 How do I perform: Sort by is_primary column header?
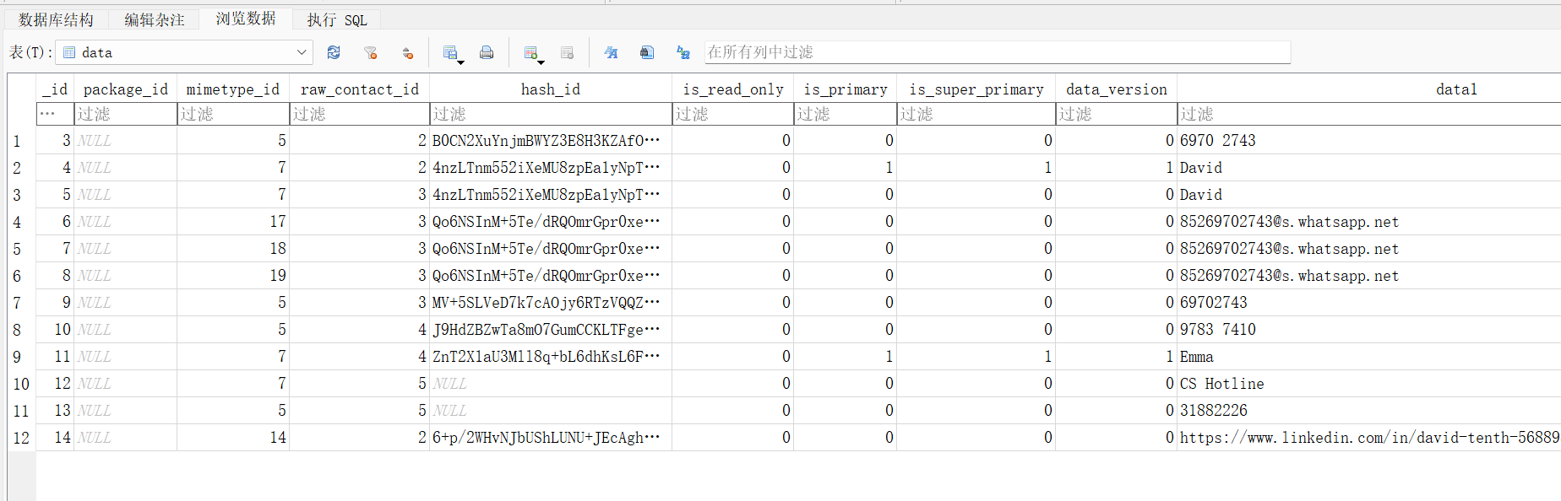pyautogui.click(x=846, y=89)
